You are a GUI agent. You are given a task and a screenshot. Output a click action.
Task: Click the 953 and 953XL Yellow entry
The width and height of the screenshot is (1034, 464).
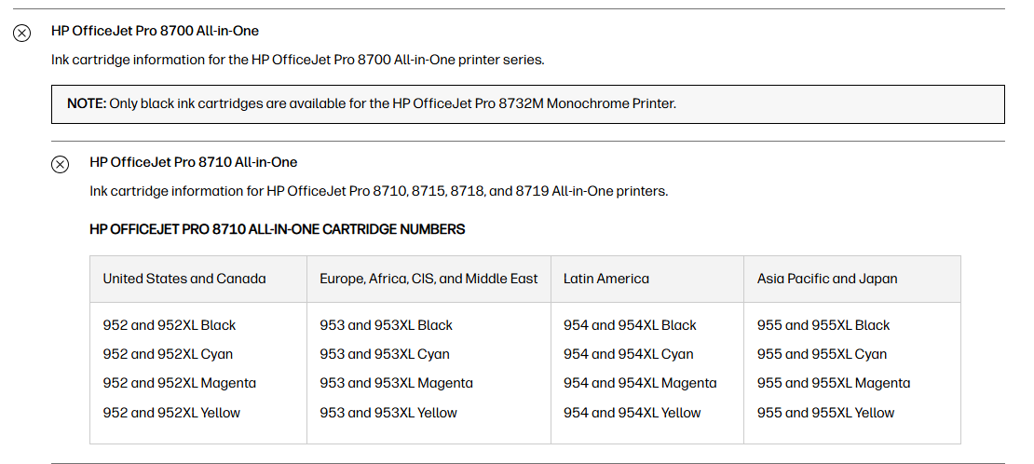point(388,413)
